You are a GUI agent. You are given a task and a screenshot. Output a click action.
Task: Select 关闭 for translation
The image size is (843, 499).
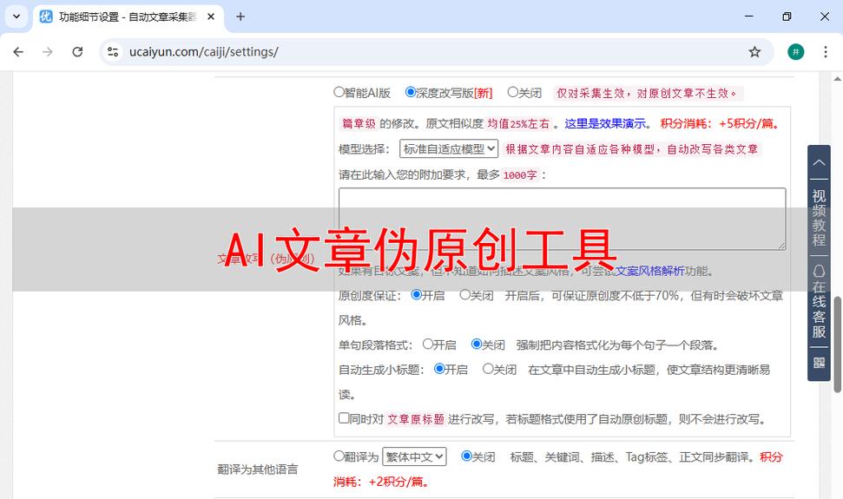(x=467, y=456)
